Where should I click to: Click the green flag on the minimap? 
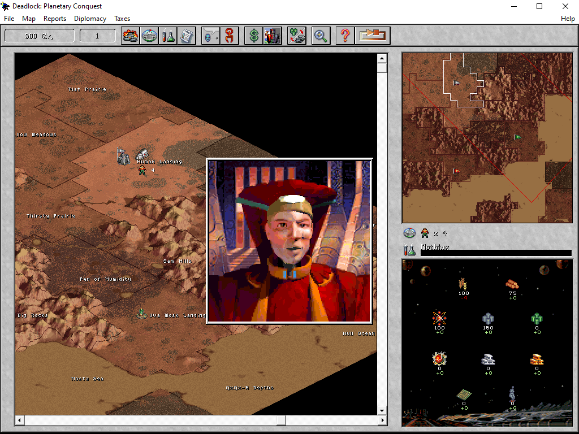point(518,137)
